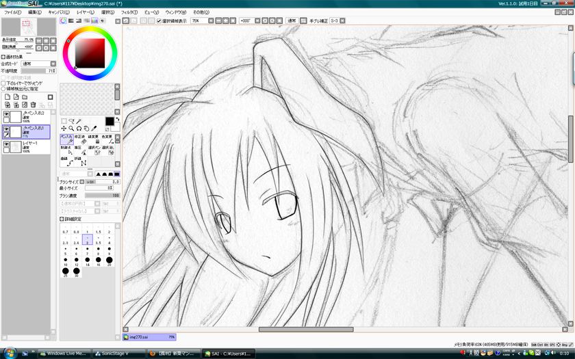Screen dimensions: 575x359
Task: Swap foreground and background colors
Action: (x=118, y=120)
